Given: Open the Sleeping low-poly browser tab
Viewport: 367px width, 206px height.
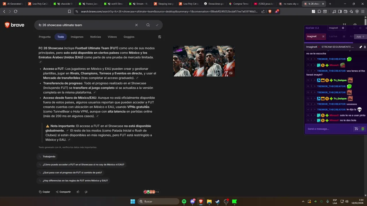Looking at the screenshot, I should click(164, 4).
